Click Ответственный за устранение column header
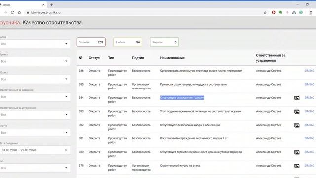This screenshot has height=178, width=316. click(x=271, y=58)
